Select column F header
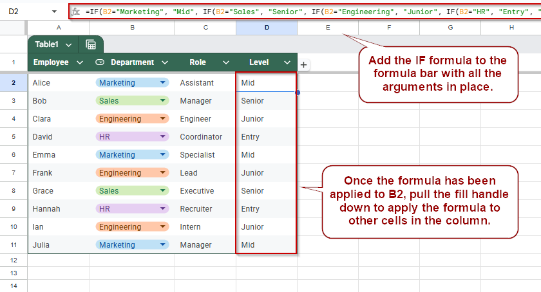Viewport: 541px width, 292px height. coord(389,28)
